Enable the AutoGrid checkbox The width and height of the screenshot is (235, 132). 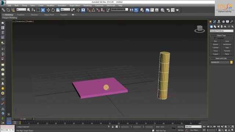click(x=215, y=38)
